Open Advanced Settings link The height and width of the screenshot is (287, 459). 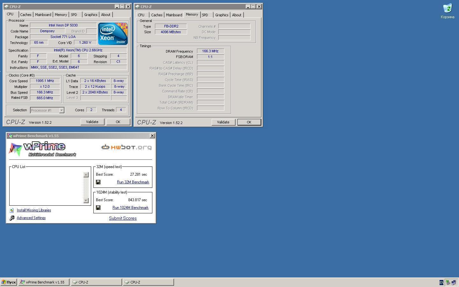coord(31,218)
